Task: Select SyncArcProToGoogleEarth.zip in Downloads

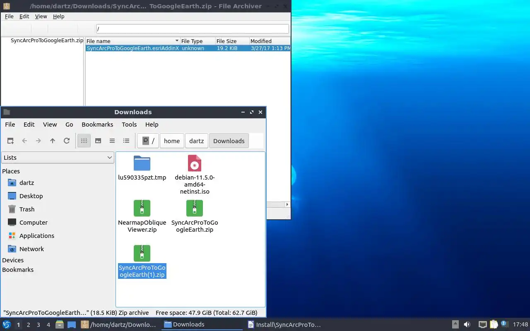Action: click(x=195, y=216)
